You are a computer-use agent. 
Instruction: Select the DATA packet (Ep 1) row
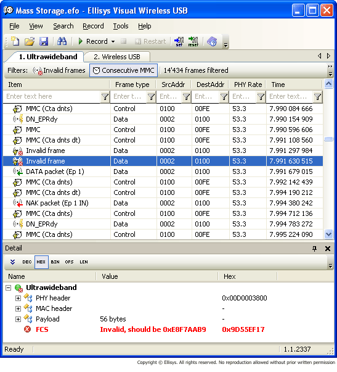point(163,172)
